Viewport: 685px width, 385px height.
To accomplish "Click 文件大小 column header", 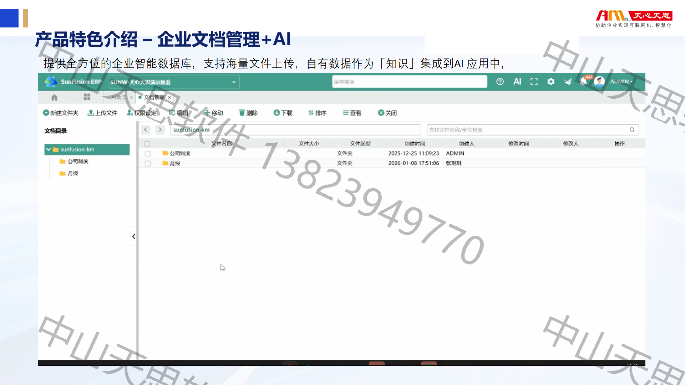I will coord(309,144).
